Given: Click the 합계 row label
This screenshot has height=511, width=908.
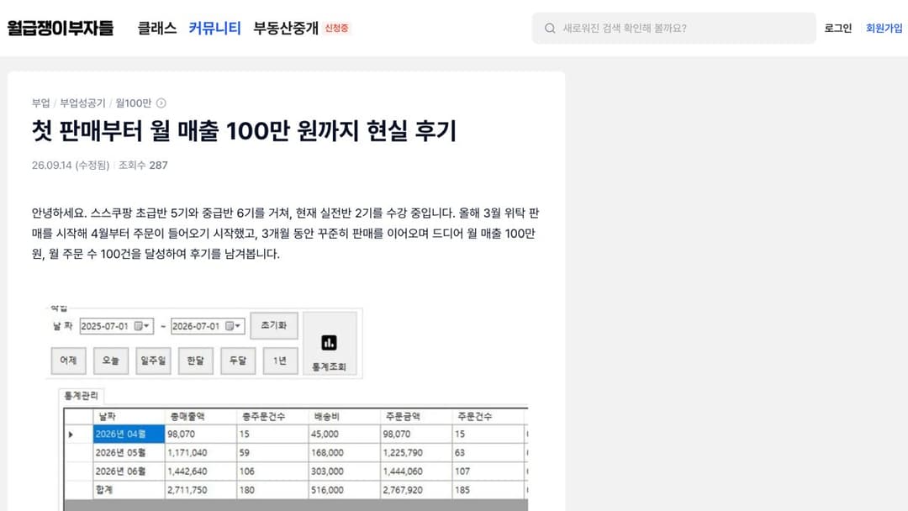Looking at the screenshot, I should tap(129, 490).
